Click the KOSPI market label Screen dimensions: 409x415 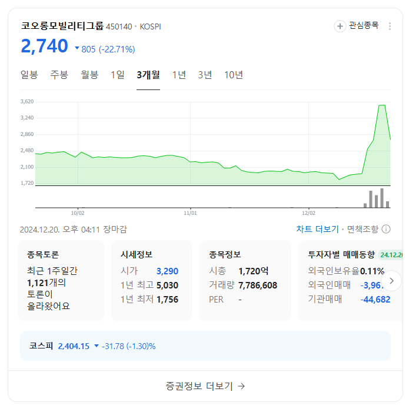(150, 26)
